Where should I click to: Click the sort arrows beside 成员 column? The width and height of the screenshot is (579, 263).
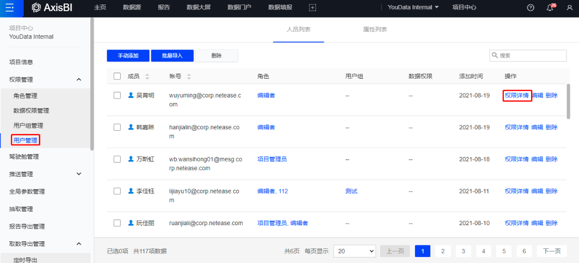point(147,76)
